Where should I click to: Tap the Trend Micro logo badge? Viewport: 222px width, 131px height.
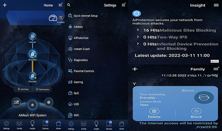tap(215, 61)
